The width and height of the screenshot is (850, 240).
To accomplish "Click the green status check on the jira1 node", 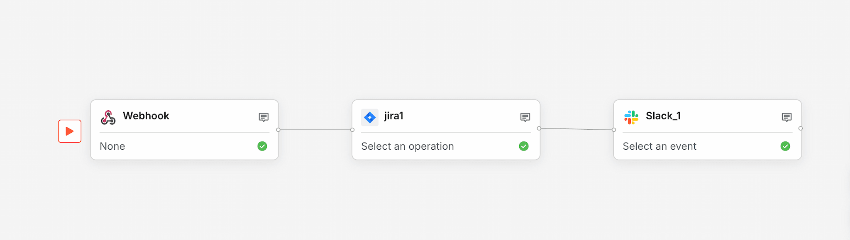I will click(523, 146).
